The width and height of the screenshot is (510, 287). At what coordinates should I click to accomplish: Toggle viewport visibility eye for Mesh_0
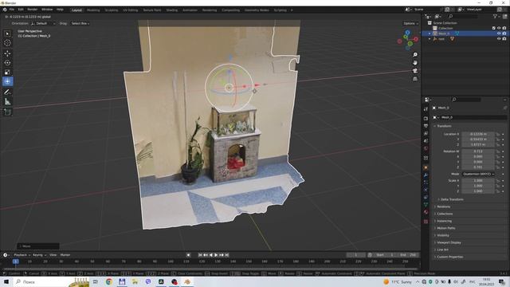click(499, 33)
